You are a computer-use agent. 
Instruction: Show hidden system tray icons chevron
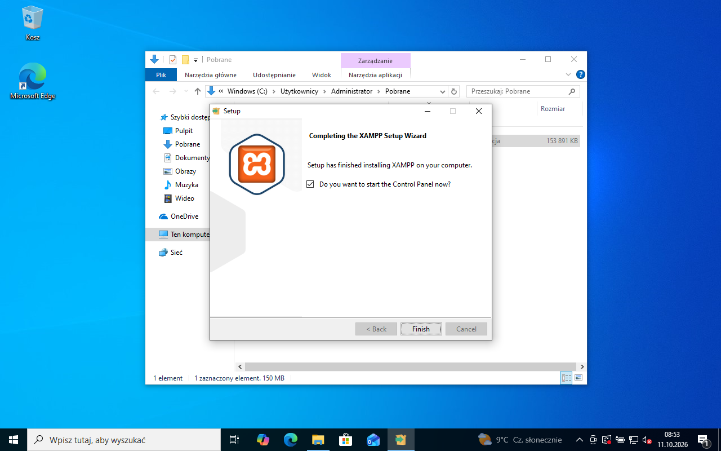click(579, 440)
